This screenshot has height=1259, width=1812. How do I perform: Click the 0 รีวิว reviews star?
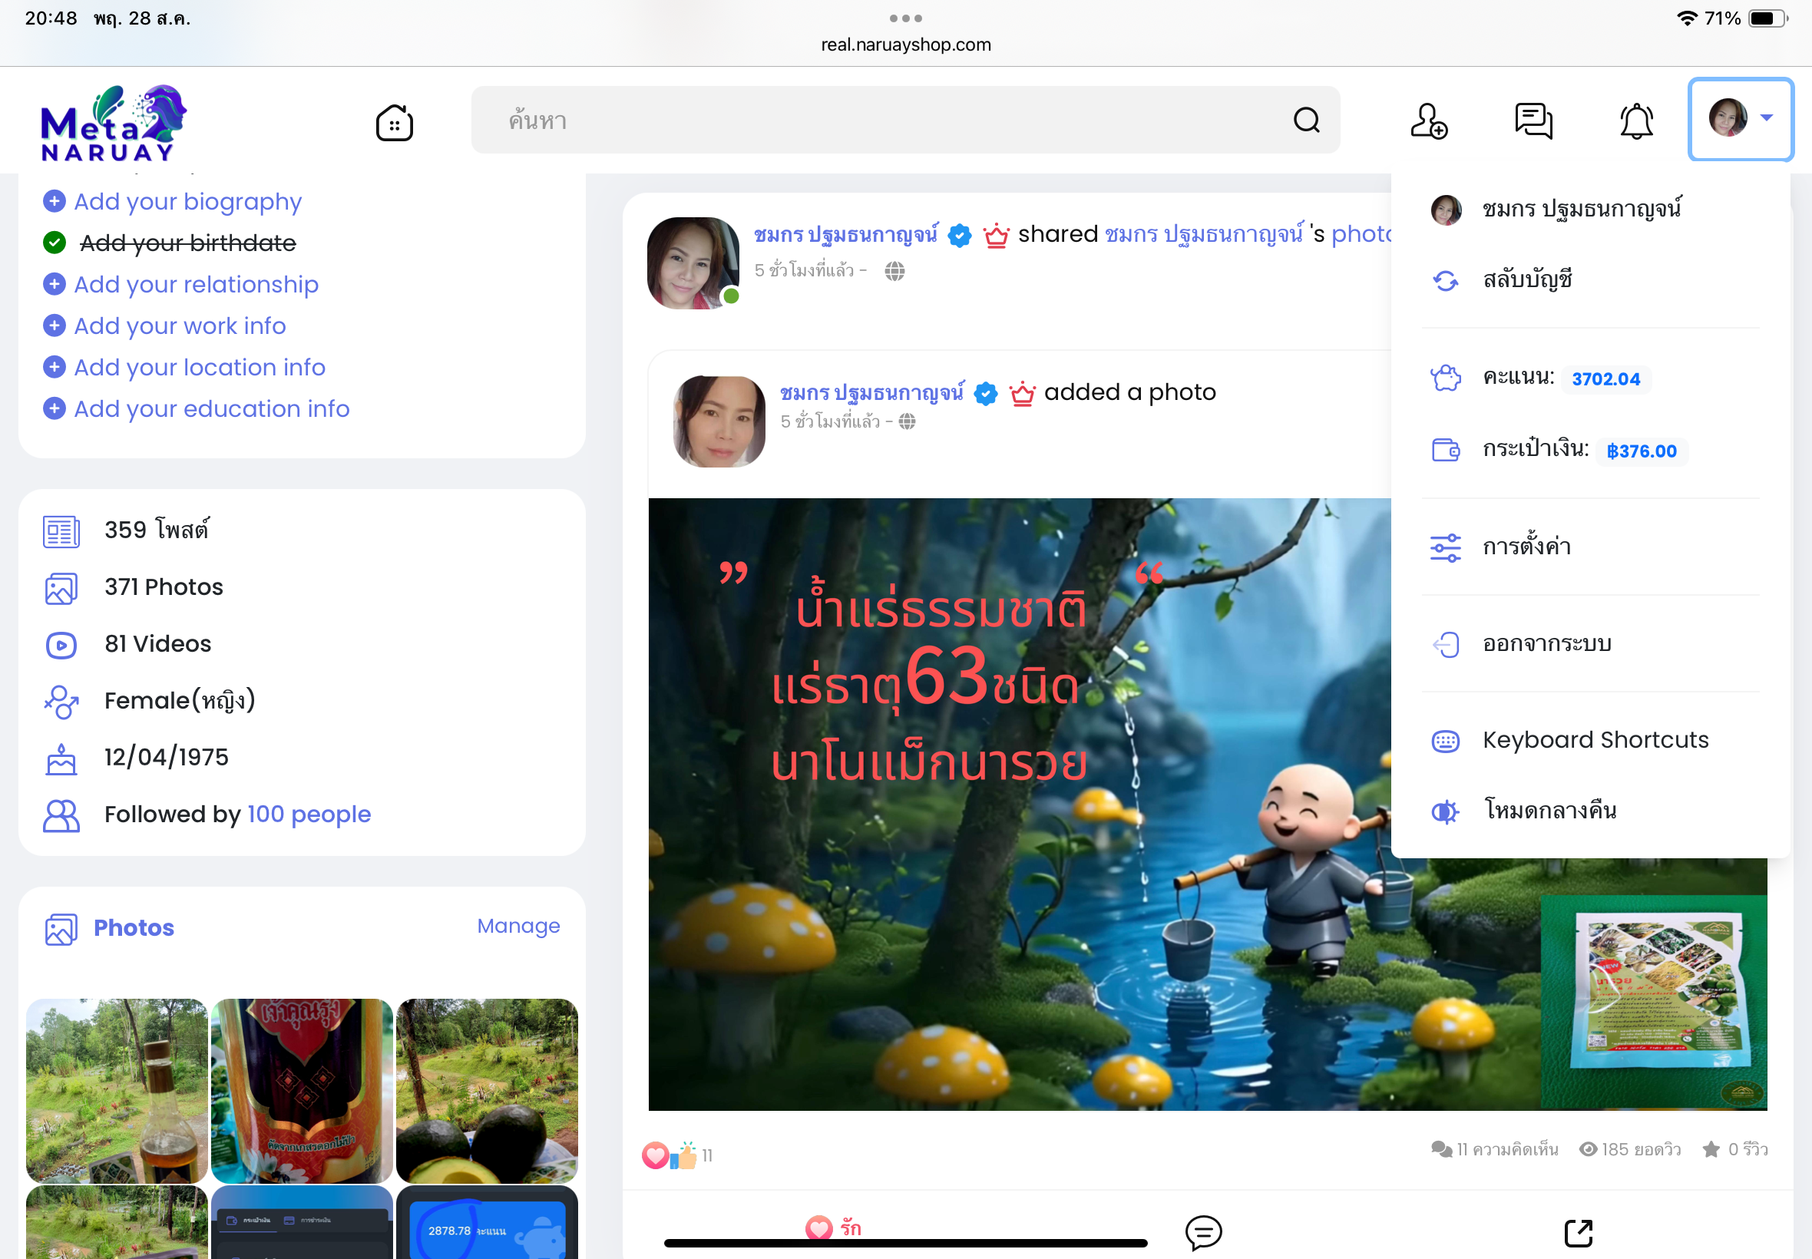coord(1734,1149)
